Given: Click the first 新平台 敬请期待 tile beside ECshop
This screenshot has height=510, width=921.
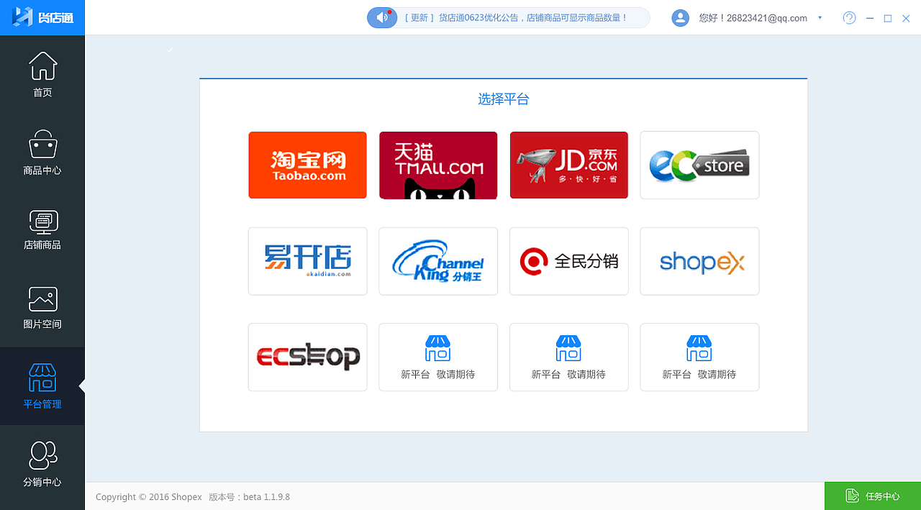Looking at the screenshot, I should [x=438, y=358].
